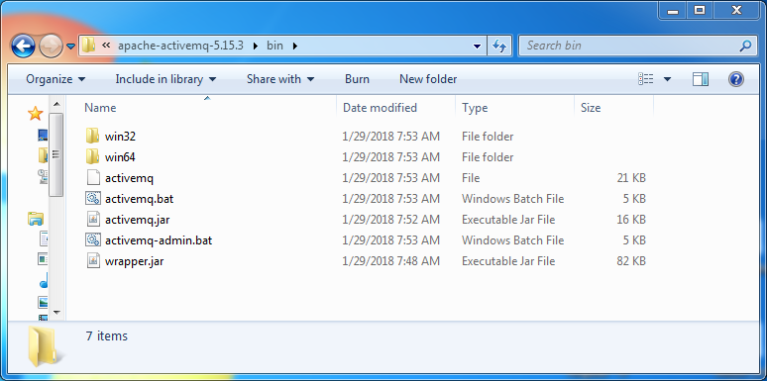The image size is (767, 381).
Task: Click the Refresh button
Action: pos(499,46)
